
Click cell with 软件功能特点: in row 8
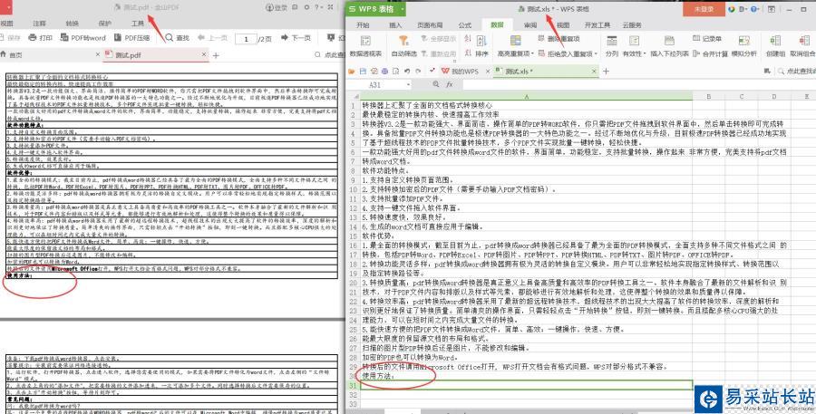(x=526, y=170)
